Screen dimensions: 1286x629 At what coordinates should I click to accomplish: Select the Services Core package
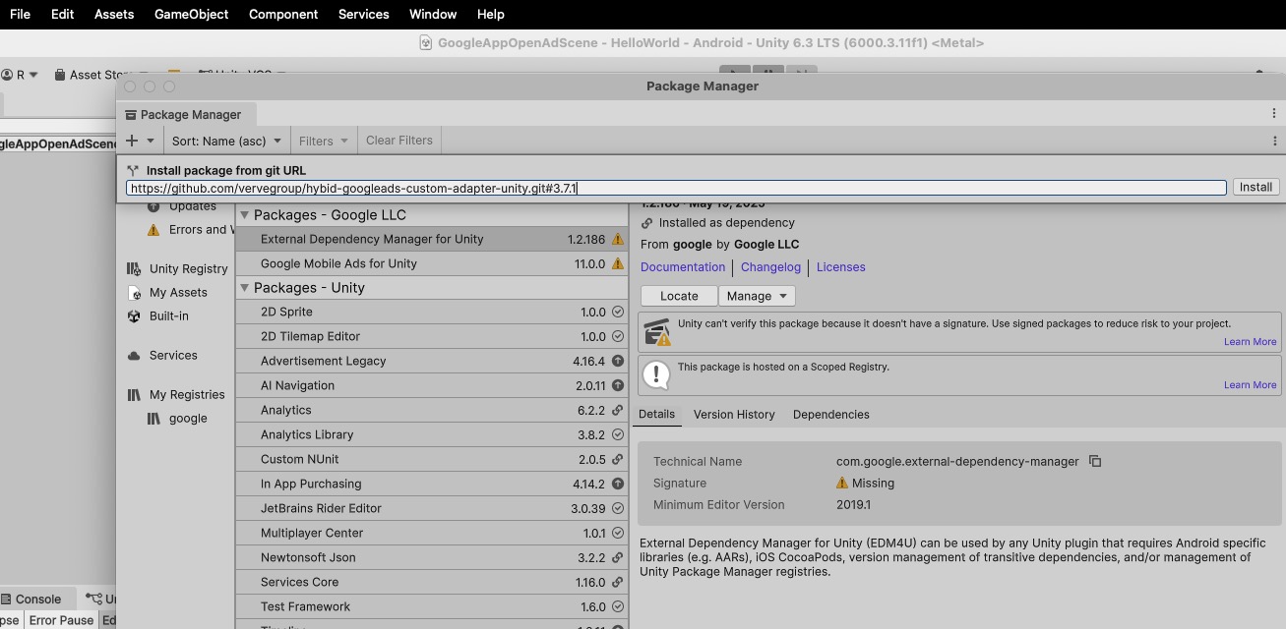point(432,582)
